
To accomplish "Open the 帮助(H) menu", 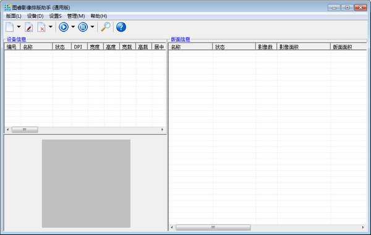I will click(99, 16).
